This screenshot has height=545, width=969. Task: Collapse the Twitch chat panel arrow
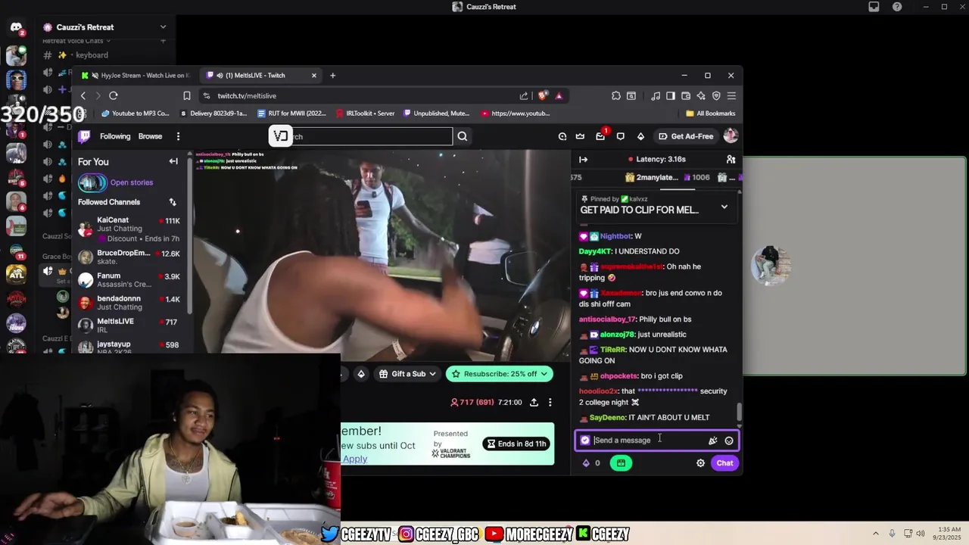click(x=583, y=159)
